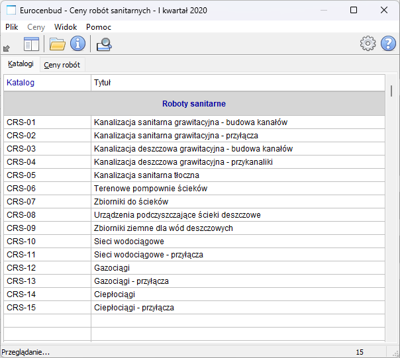Open the Widok menu

tap(66, 27)
